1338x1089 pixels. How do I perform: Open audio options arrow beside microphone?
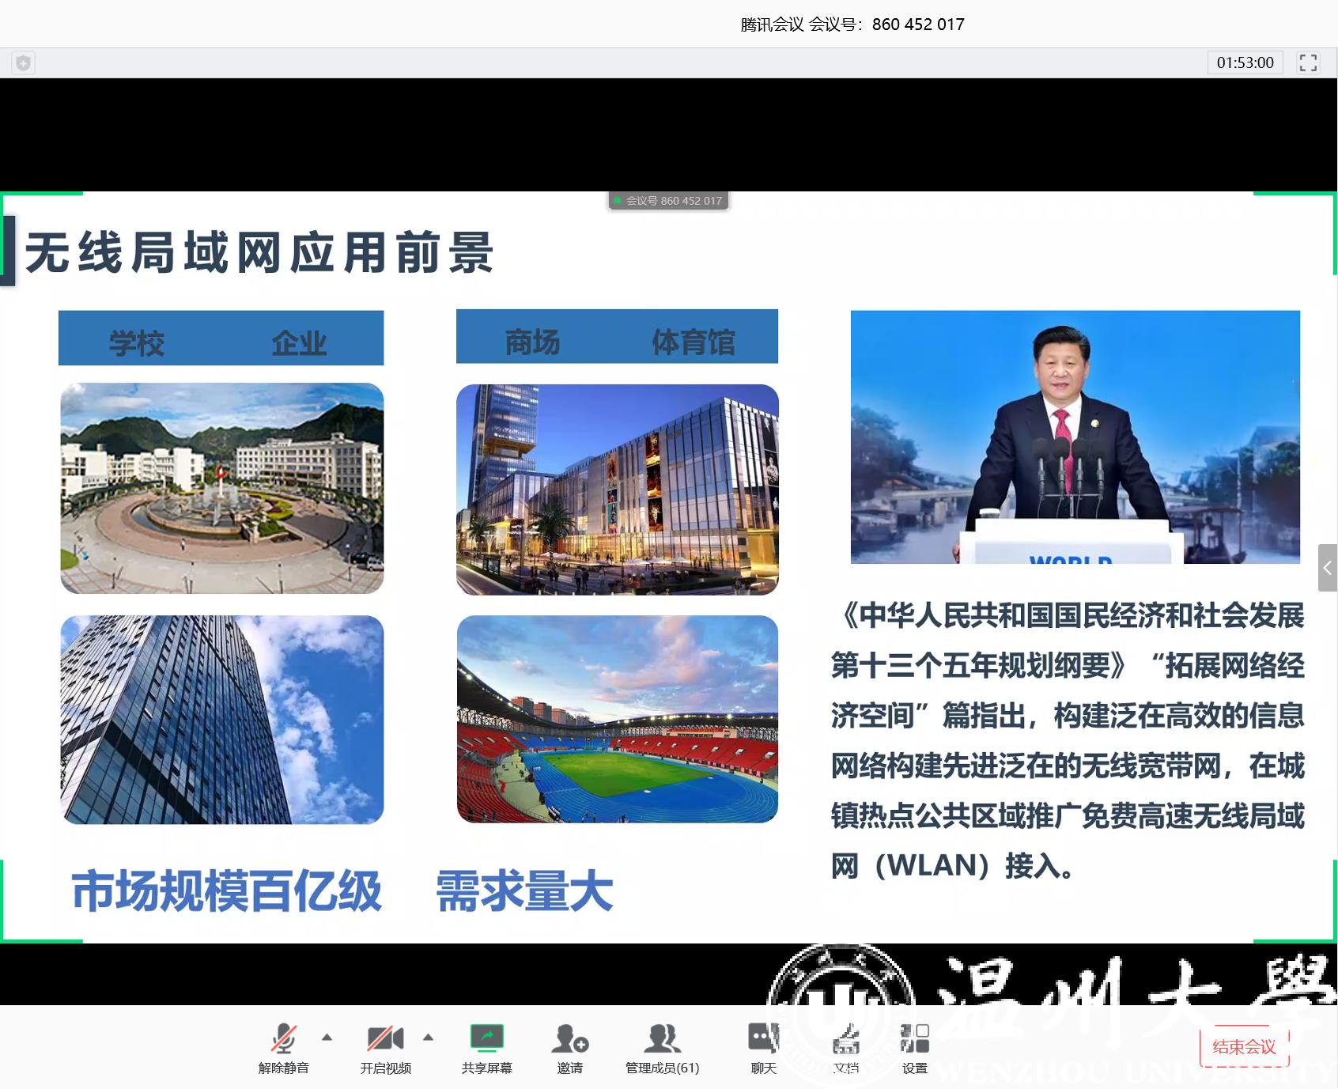point(327,1037)
